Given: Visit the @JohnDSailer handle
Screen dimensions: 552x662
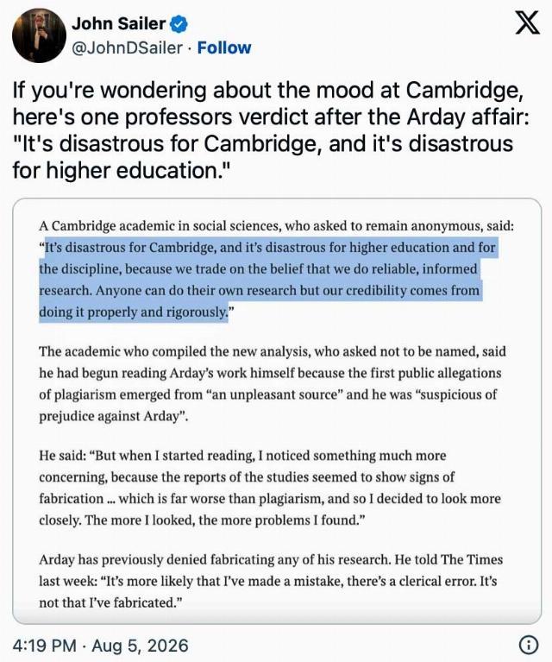Looking at the screenshot, I should (128, 47).
